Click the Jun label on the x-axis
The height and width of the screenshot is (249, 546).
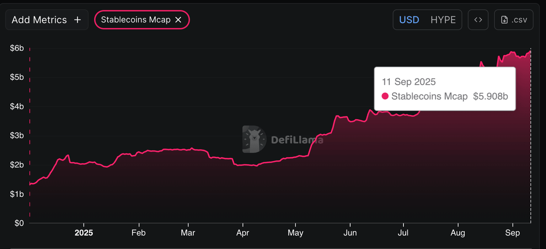[x=350, y=233]
